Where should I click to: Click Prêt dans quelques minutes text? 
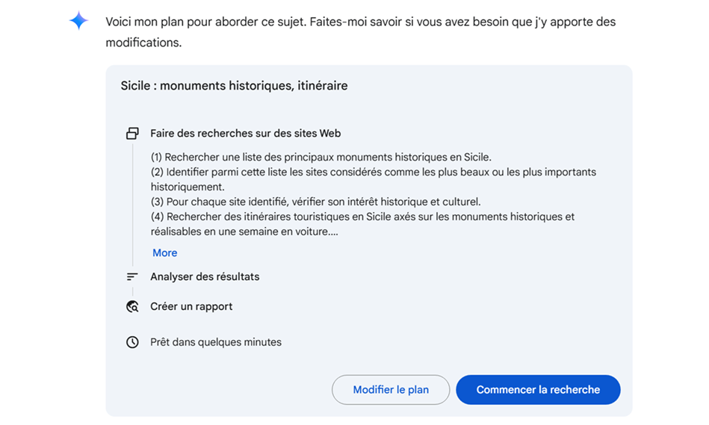tap(216, 342)
